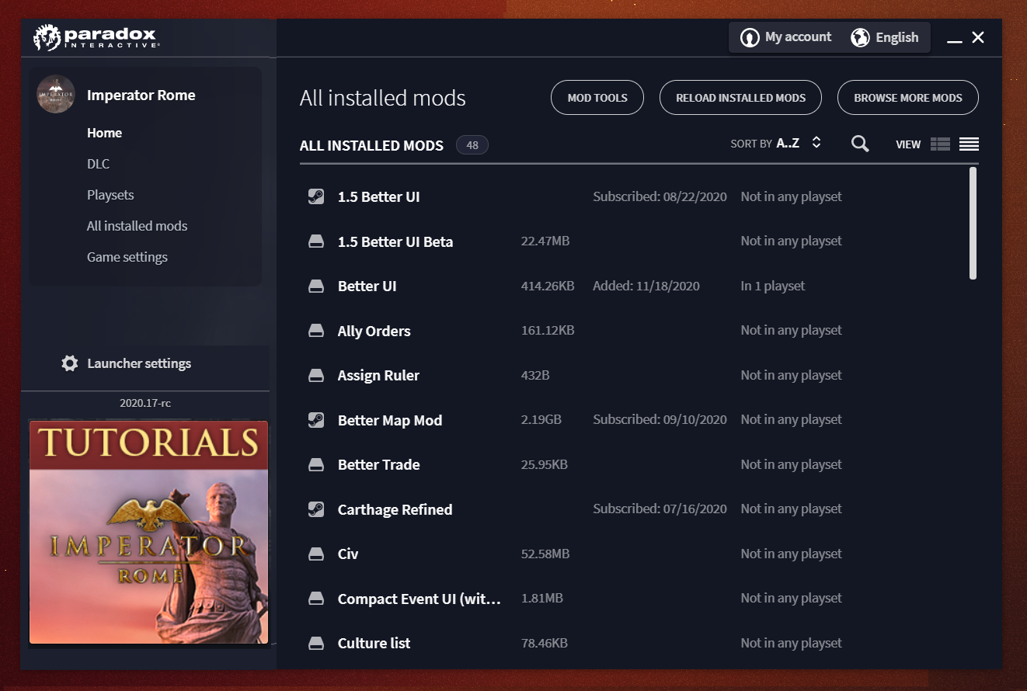Click the Imperator Rome game title
Viewport: 1027px width, 691px height.
tap(141, 95)
